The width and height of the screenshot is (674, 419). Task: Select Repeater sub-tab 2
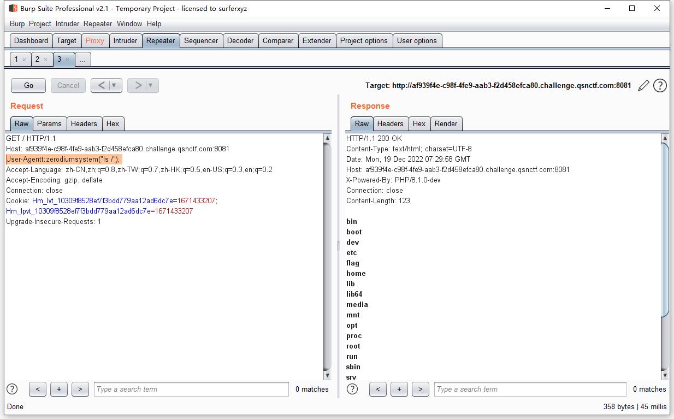[x=38, y=59]
